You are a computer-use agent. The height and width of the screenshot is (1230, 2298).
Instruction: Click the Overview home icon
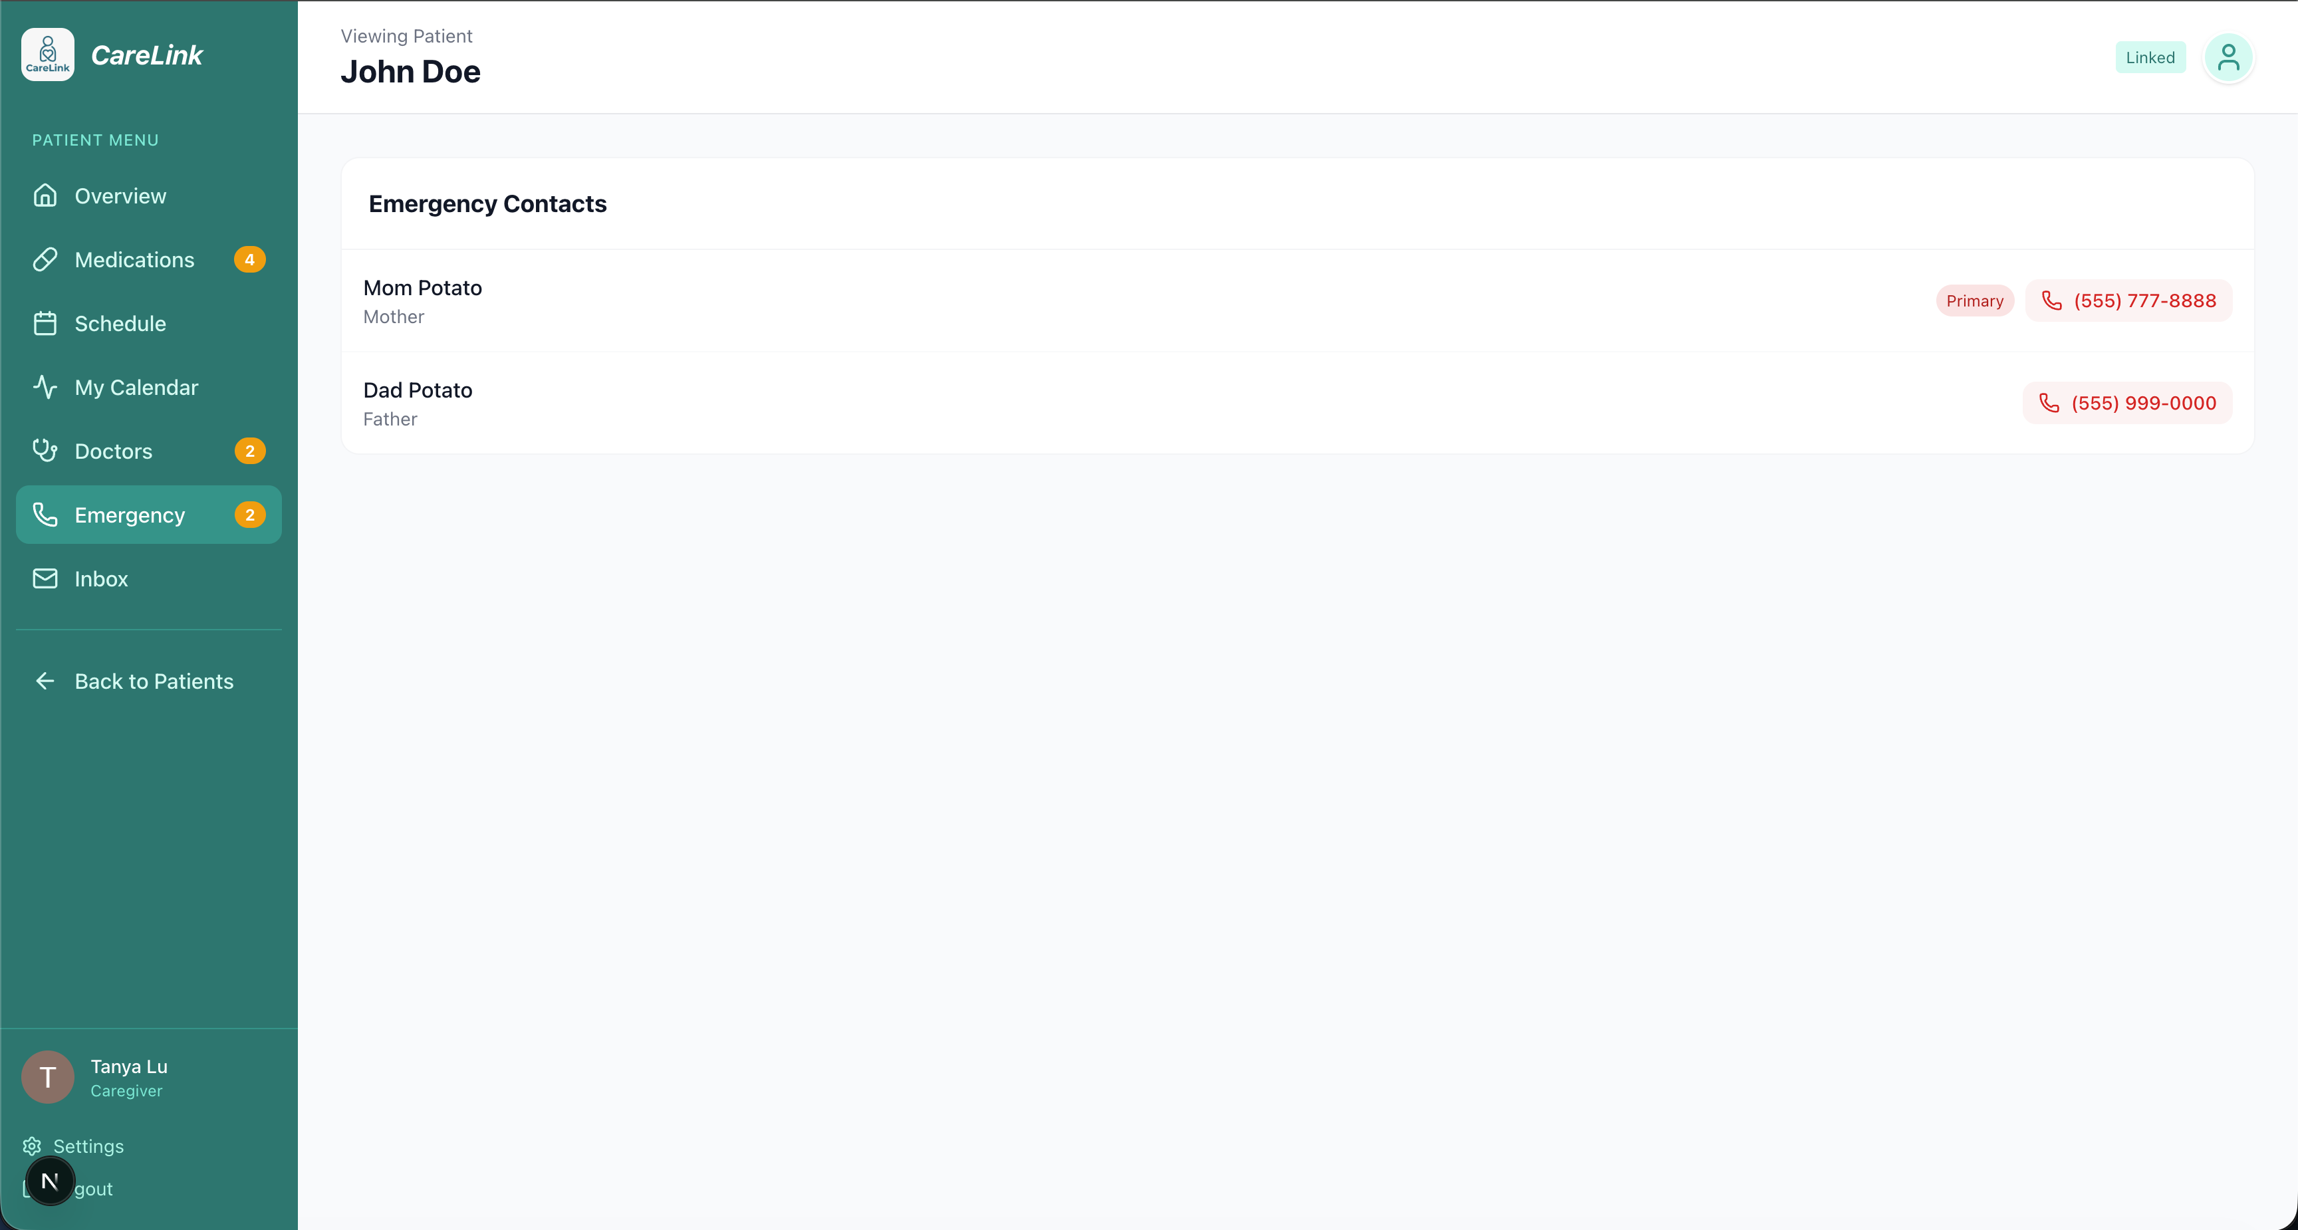tap(45, 195)
